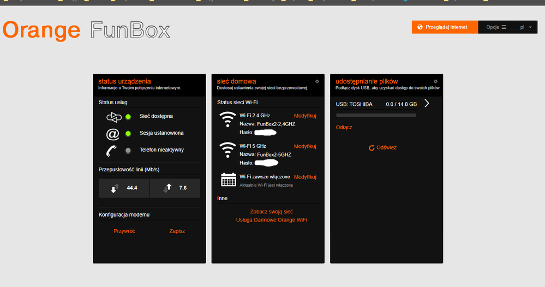Click the telephone handset icon

click(x=113, y=150)
